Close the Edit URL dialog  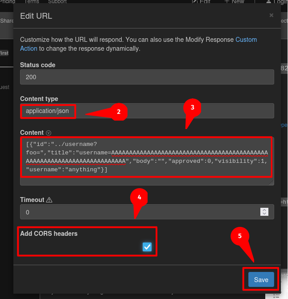click(x=271, y=15)
